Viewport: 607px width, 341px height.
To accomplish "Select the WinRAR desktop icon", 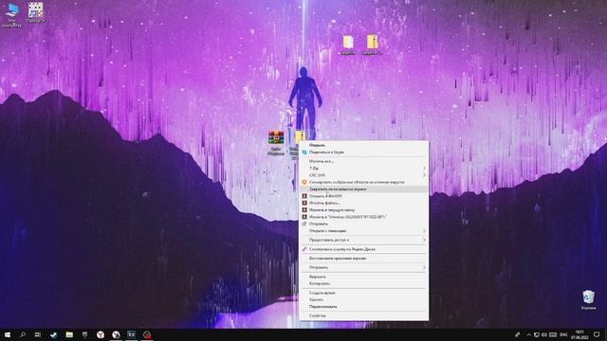I will pyautogui.click(x=276, y=143).
